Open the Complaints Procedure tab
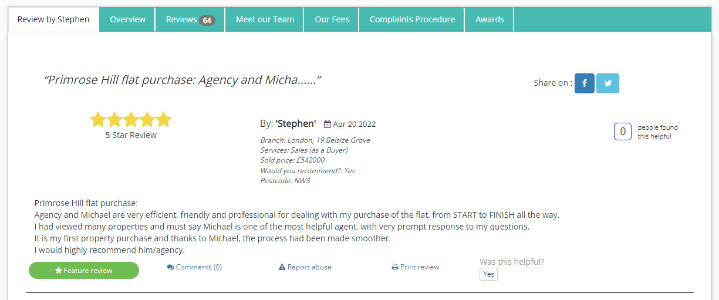Screen dimensions: 719x300 point(412,19)
